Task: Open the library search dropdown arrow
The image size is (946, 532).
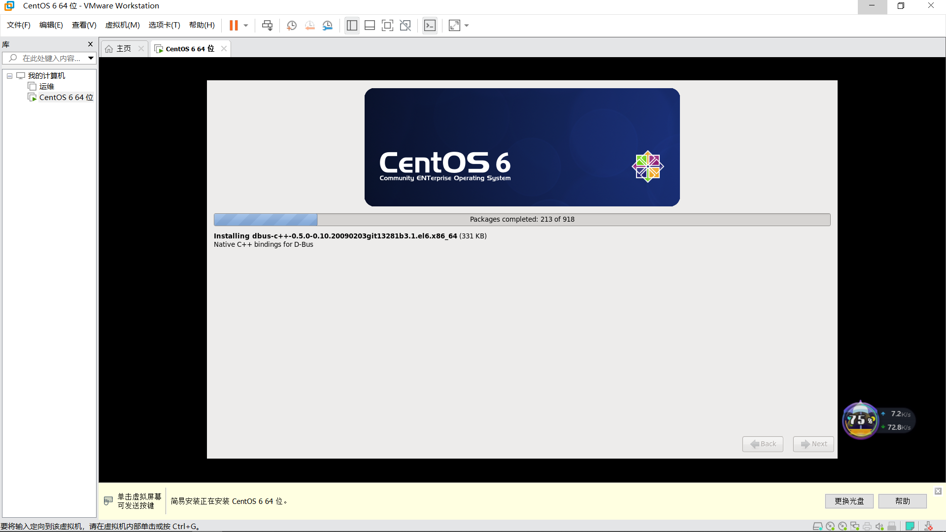Action: 91,58
